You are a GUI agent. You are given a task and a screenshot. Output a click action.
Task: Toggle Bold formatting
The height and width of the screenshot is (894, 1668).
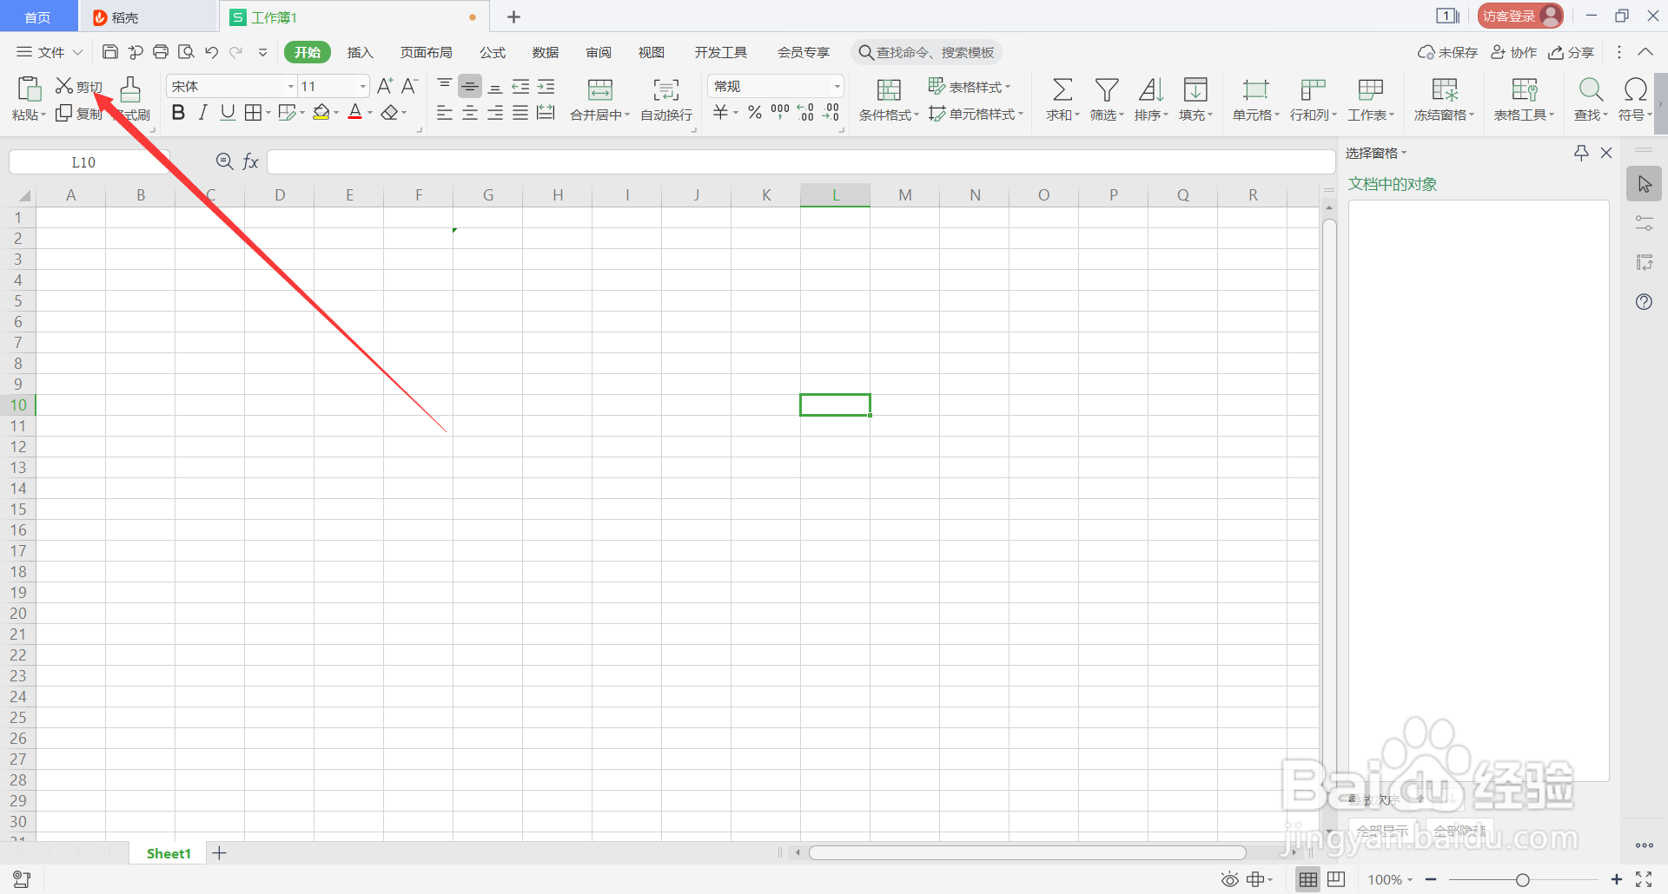coord(178,112)
